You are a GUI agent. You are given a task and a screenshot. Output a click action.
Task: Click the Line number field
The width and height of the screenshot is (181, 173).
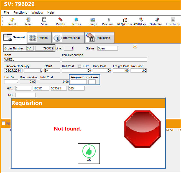69,48
